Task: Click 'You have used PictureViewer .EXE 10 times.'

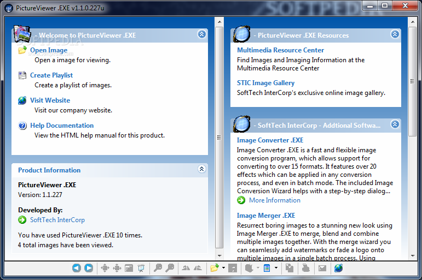Action: click(x=80, y=235)
